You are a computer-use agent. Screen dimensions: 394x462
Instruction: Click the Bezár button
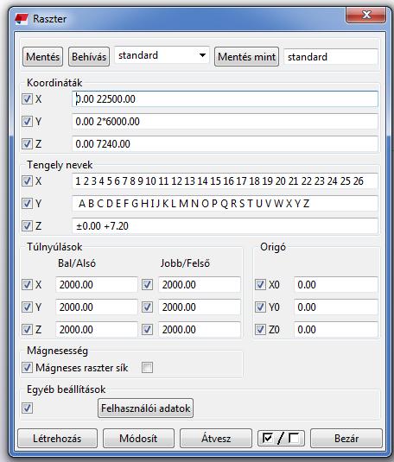pyautogui.click(x=346, y=439)
